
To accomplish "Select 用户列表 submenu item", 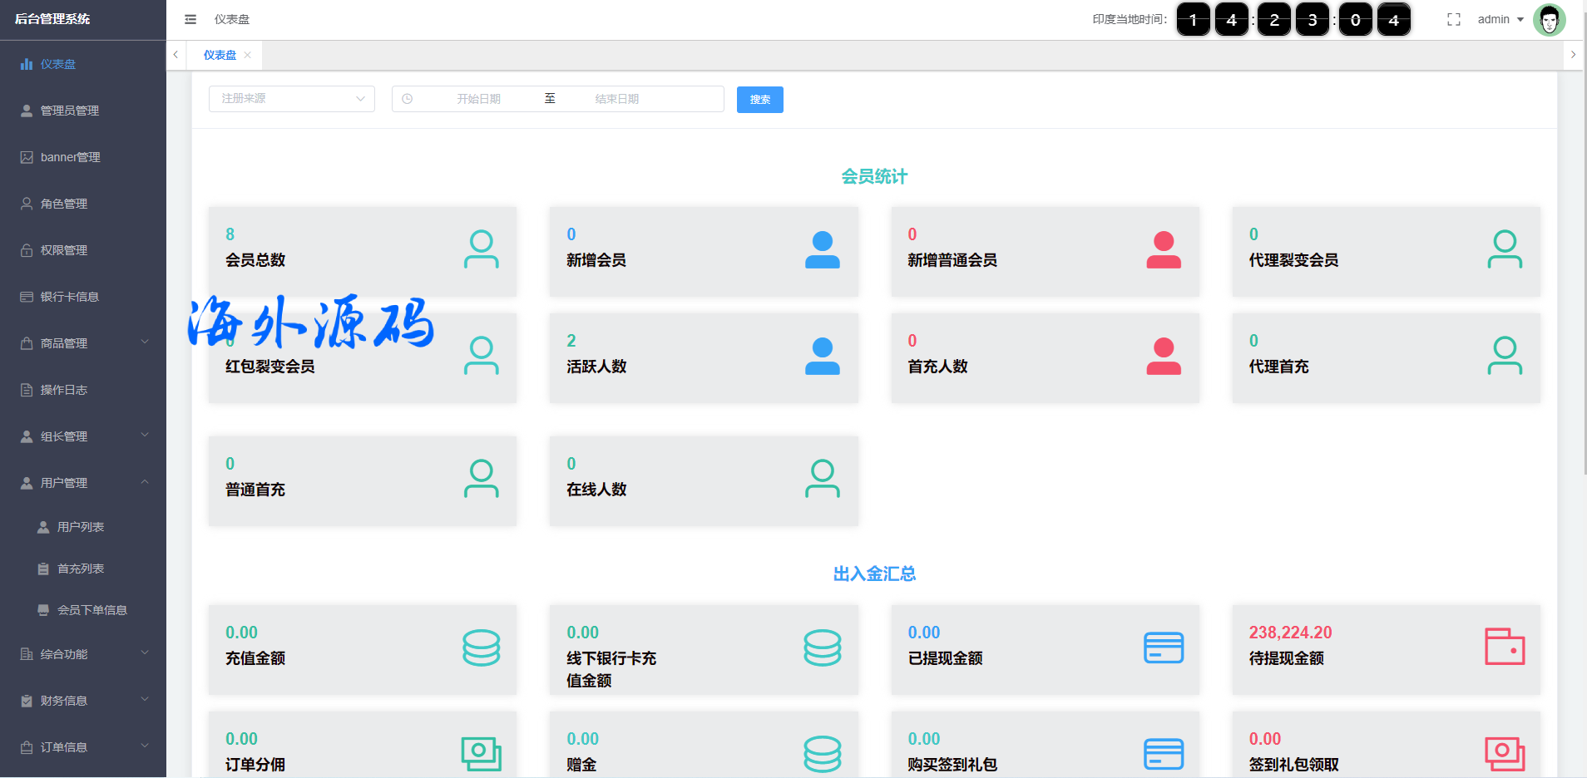I will coord(81,527).
